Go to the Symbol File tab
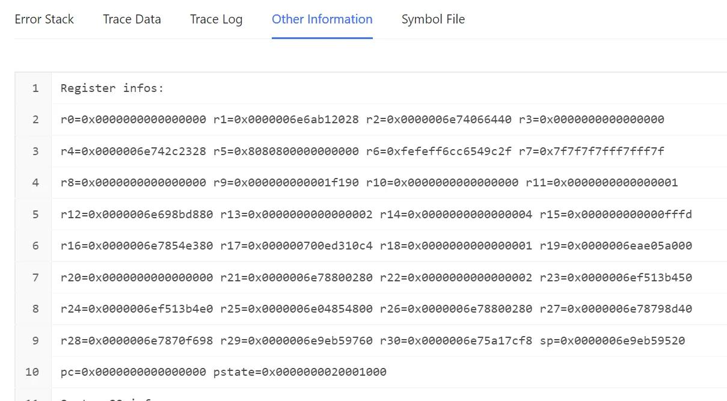 [x=433, y=19]
